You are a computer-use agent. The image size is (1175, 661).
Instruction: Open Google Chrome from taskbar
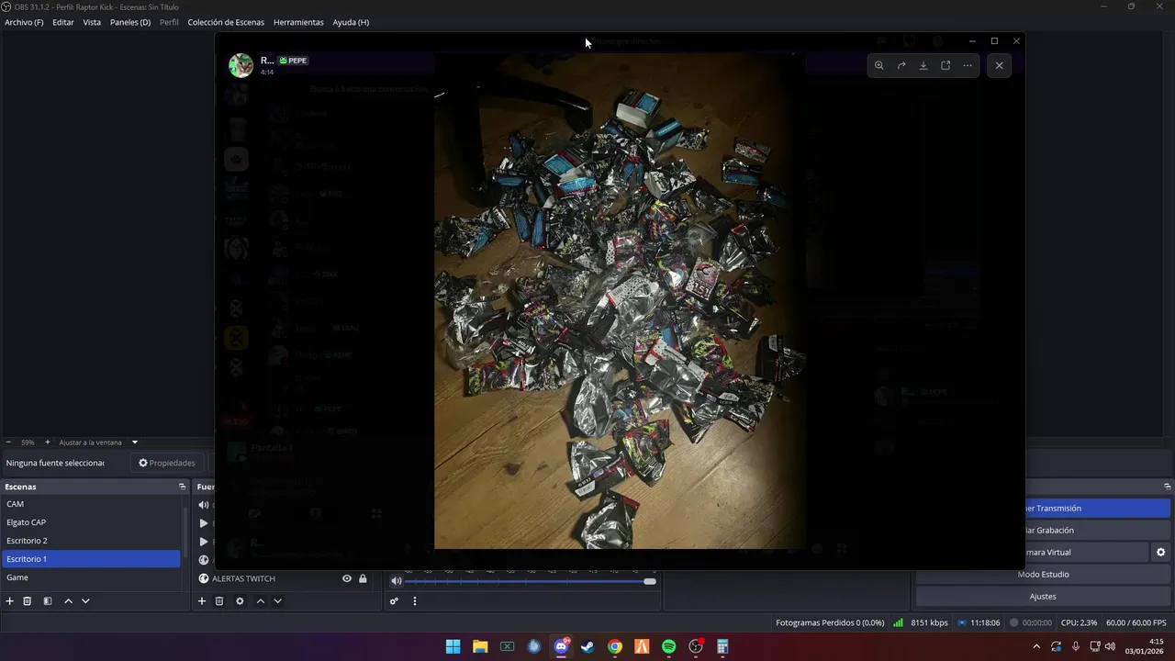(615, 646)
